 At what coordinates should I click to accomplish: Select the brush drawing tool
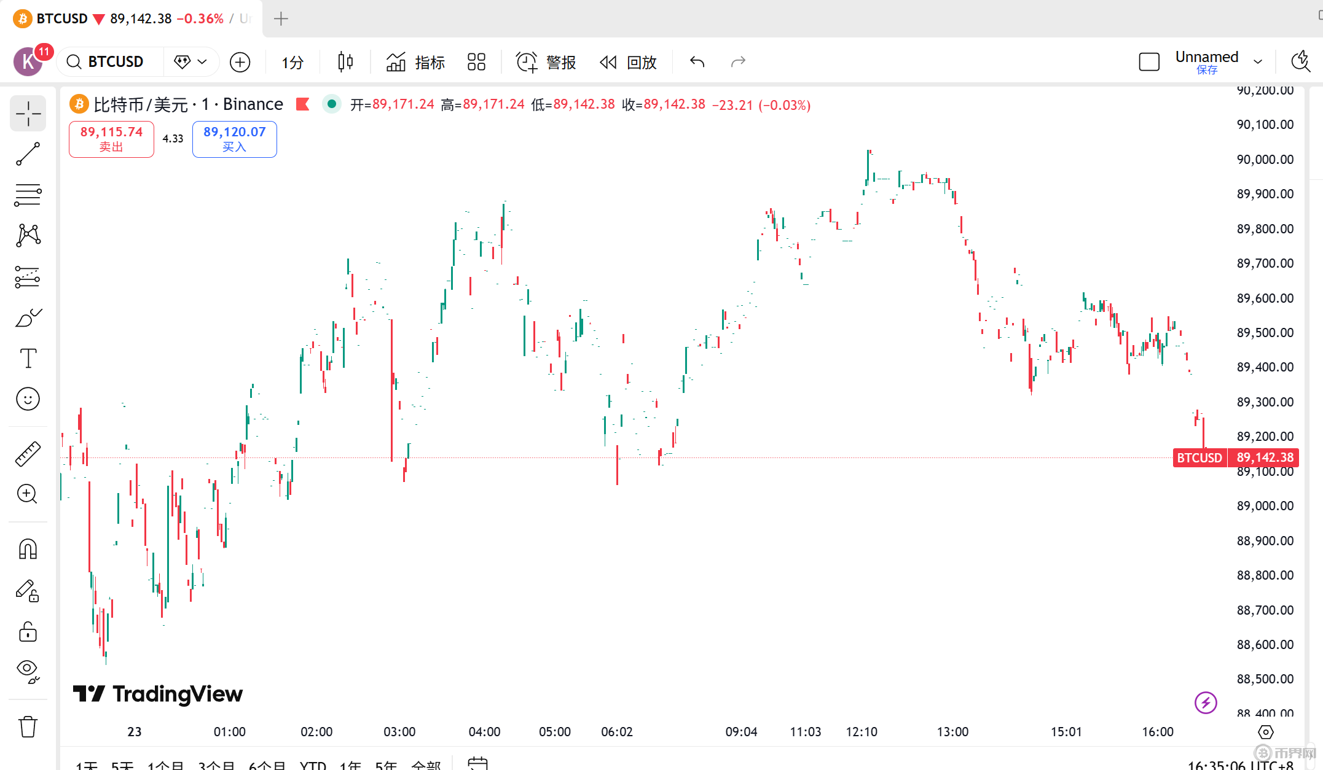pos(28,318)
